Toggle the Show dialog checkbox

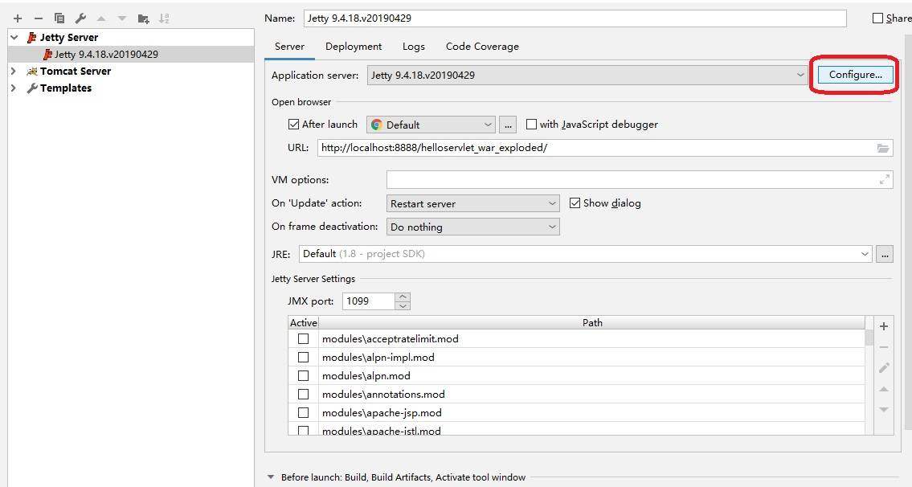tap(575, 203)
